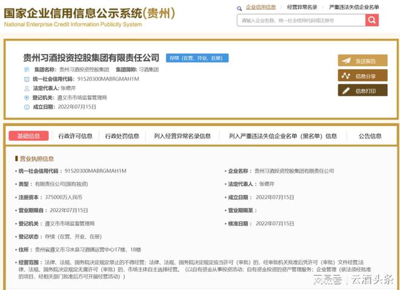
Task: Click the type value 有限责任公司(国有独资)
Action: point(61,184)
